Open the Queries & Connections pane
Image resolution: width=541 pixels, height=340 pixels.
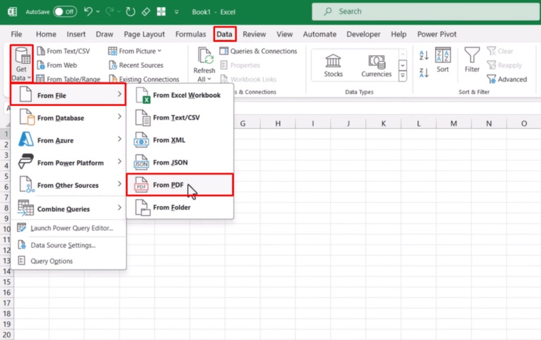pyautogui.click(x=259, y=51)
